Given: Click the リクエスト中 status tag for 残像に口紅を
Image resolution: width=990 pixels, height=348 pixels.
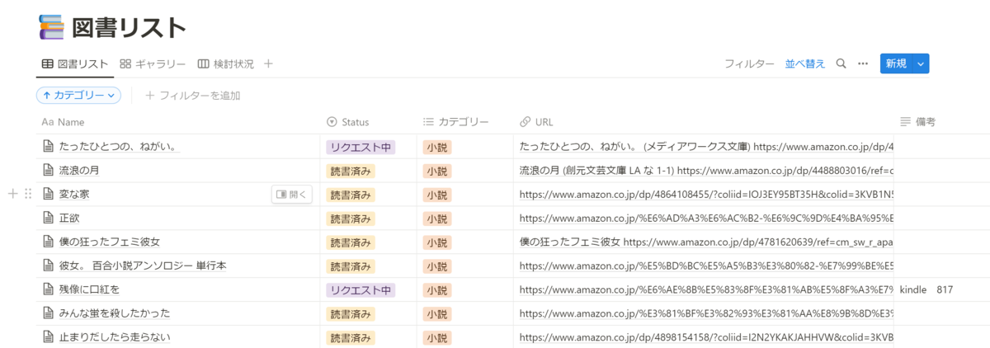Looking at the screenshot, I should point(361,289).
